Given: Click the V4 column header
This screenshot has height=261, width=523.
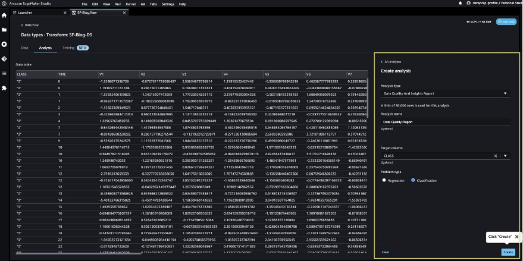Looking at the screenshot, I should [x=243, y=74].
